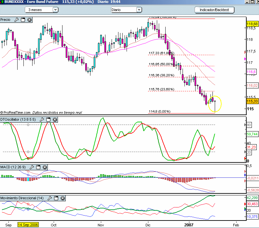Select the 61.80% Fibonacci level line
The image size is (259, 228).
tap(182, 55)
